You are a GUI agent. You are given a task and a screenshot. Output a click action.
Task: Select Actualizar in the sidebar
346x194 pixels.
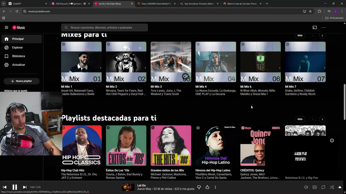pyautogui.click(x=22, y=65)
